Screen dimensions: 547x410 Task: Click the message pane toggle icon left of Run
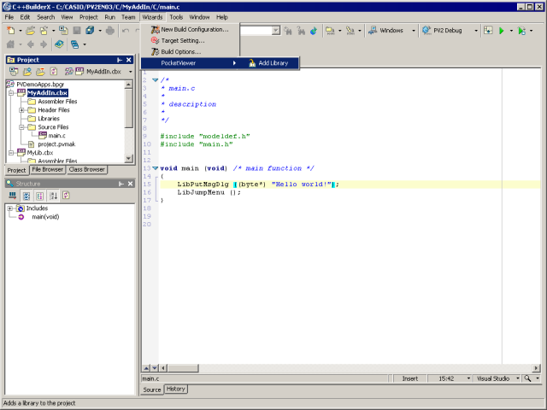pyautogui.click(x=488, y=31)
